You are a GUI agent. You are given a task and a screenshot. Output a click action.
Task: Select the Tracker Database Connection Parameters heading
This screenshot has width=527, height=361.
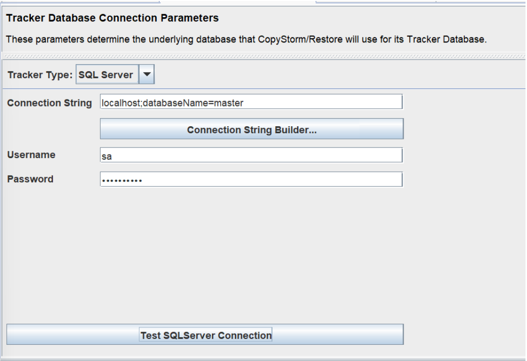click(x=112, y=18)
